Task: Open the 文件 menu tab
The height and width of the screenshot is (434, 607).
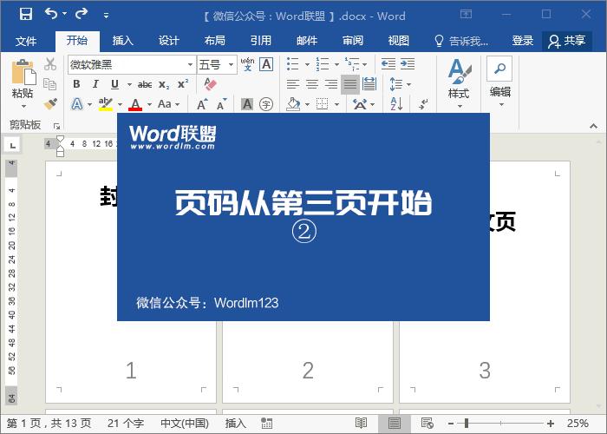Action: [x=26, y=41]
